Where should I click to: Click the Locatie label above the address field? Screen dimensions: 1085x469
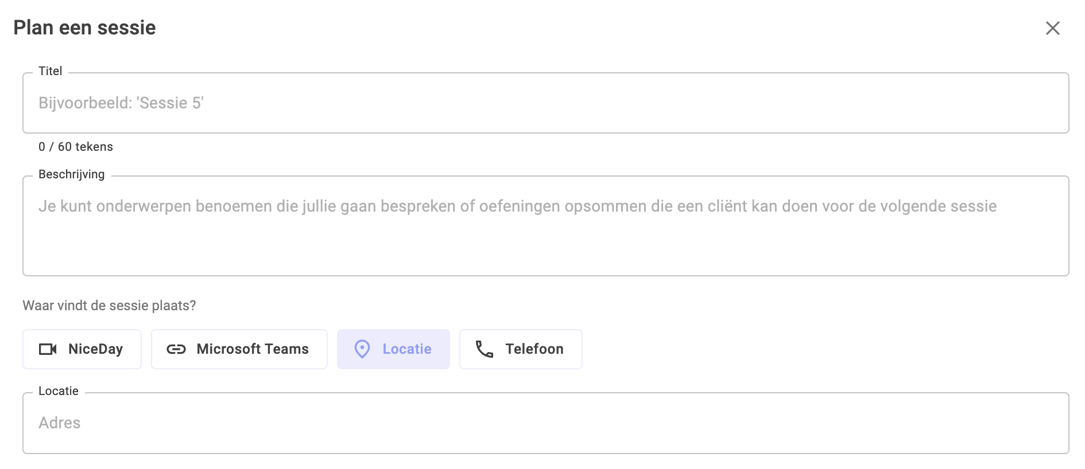58,391
